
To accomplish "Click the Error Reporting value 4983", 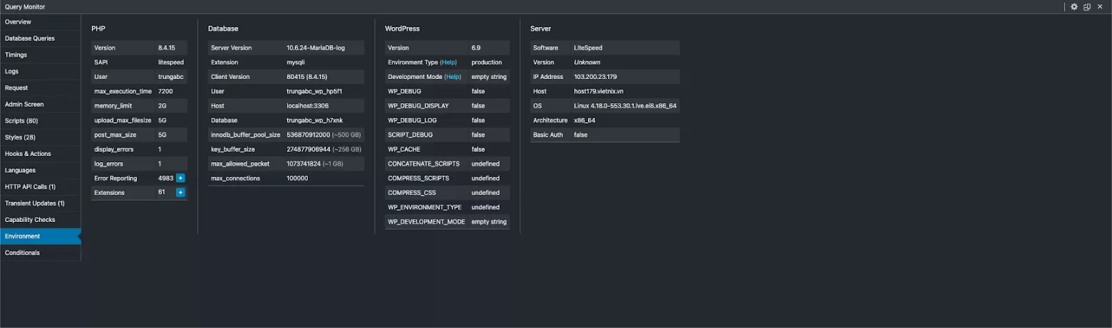I will [x=165, y=178].
